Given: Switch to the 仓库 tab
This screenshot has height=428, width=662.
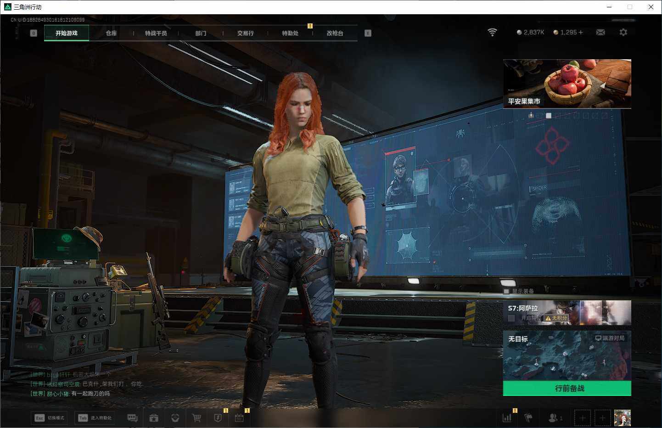Looking at the screenshot, I should pos(111,33).
